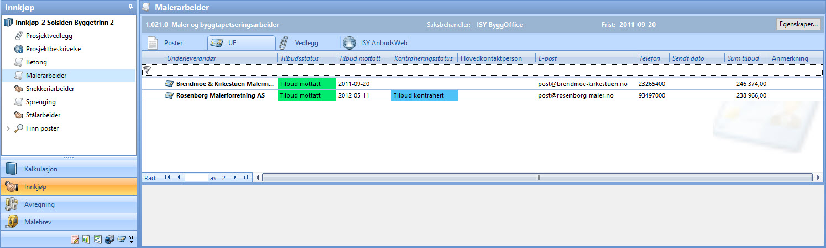Sort by Underleverandør column header
Viewport: 826px width, 248px height.
[220, 58]
